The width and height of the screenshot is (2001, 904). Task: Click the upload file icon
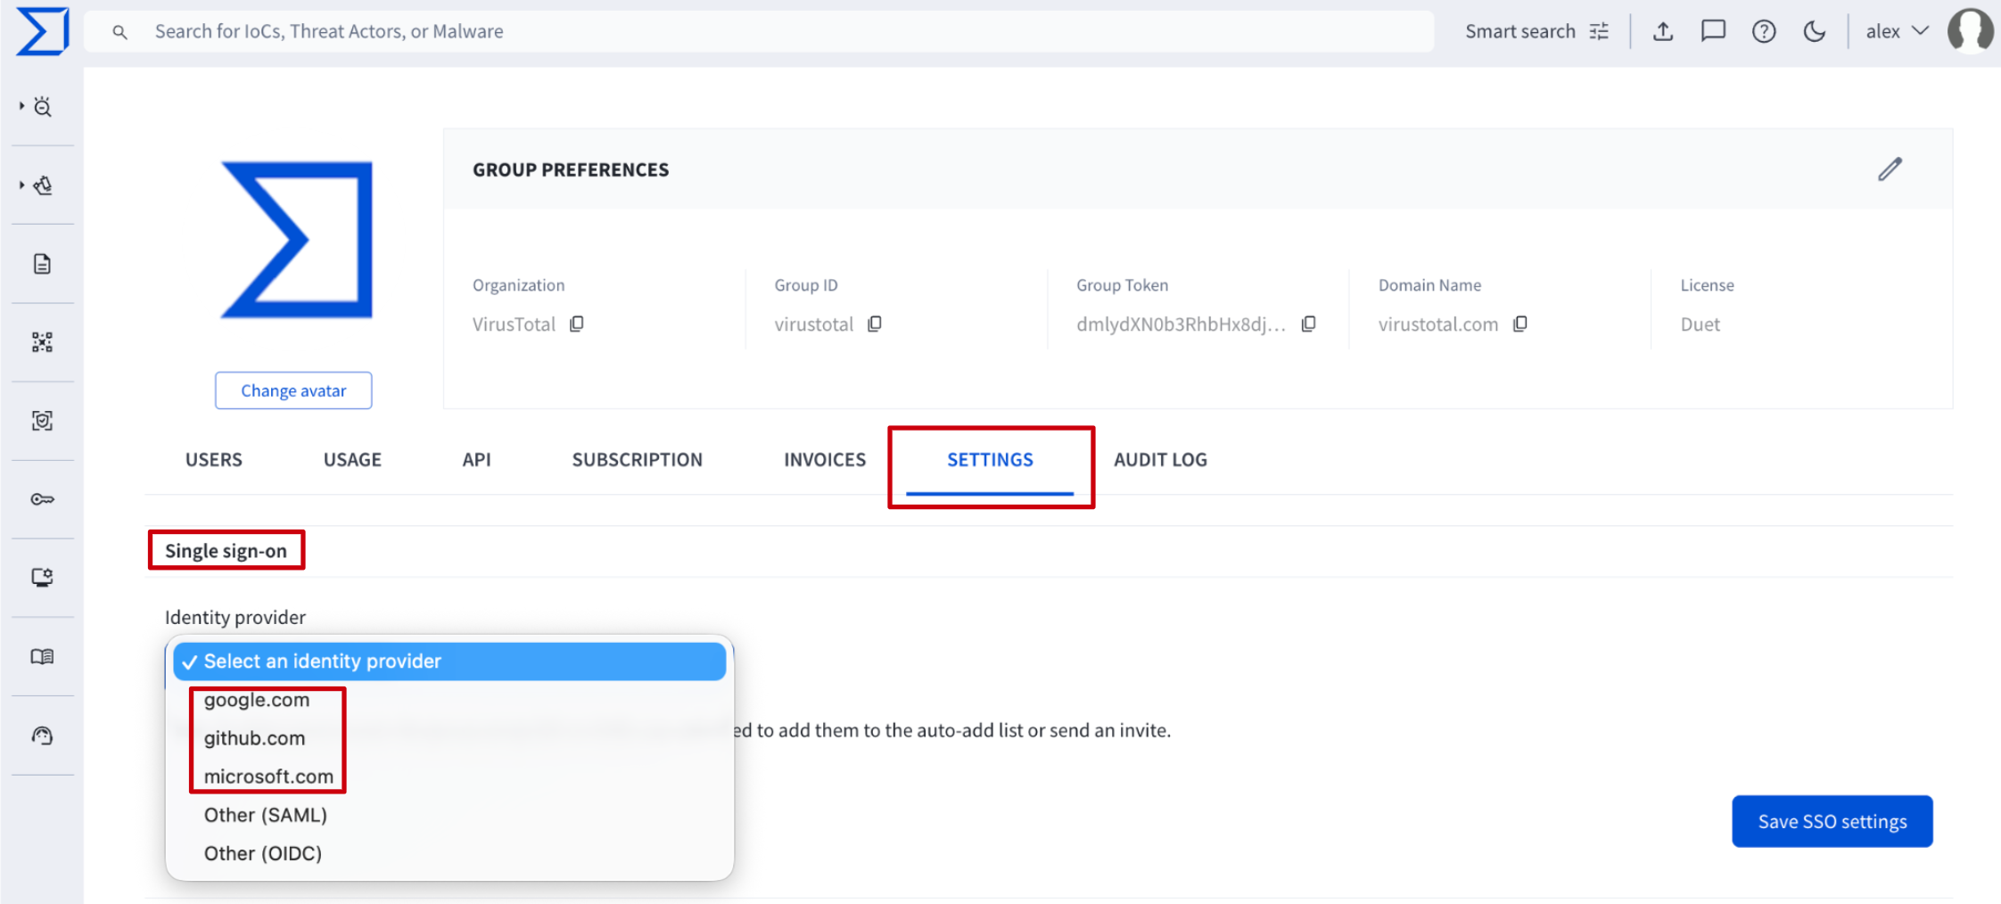(x=1663, y=32)
